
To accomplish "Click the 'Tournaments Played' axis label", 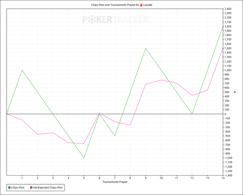I will point(115,182).
